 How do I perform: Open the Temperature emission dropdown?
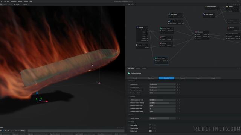[162, 90]
